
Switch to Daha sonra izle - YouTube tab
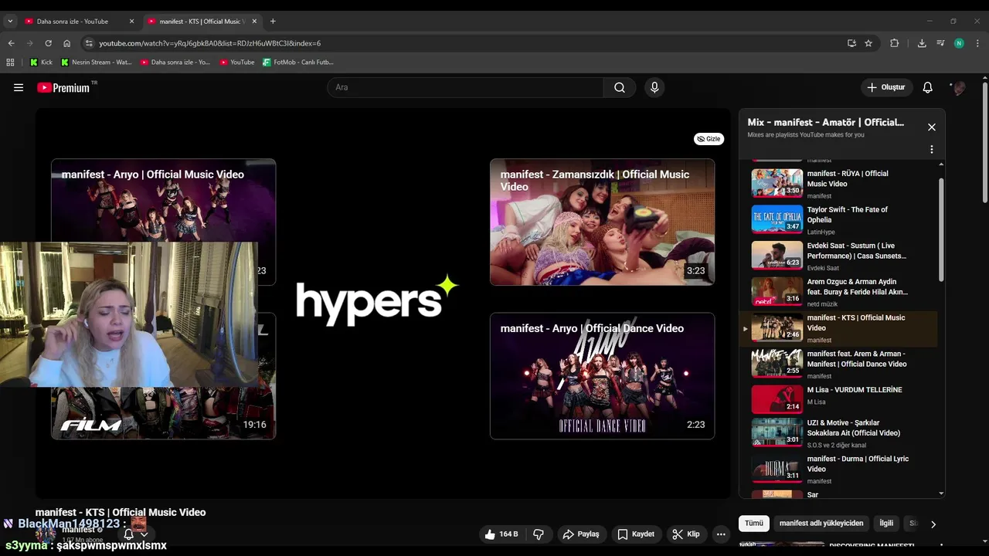coord(80,21)
